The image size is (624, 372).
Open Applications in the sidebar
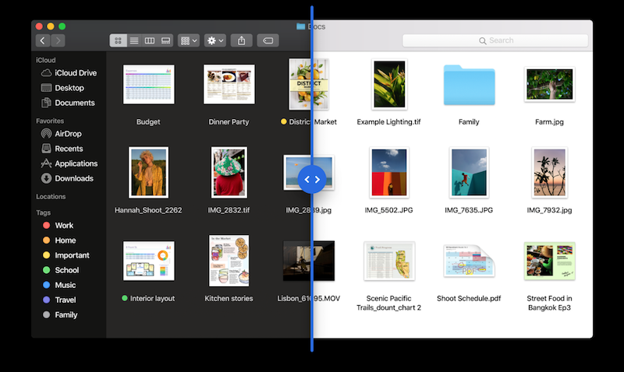point(76,163)
